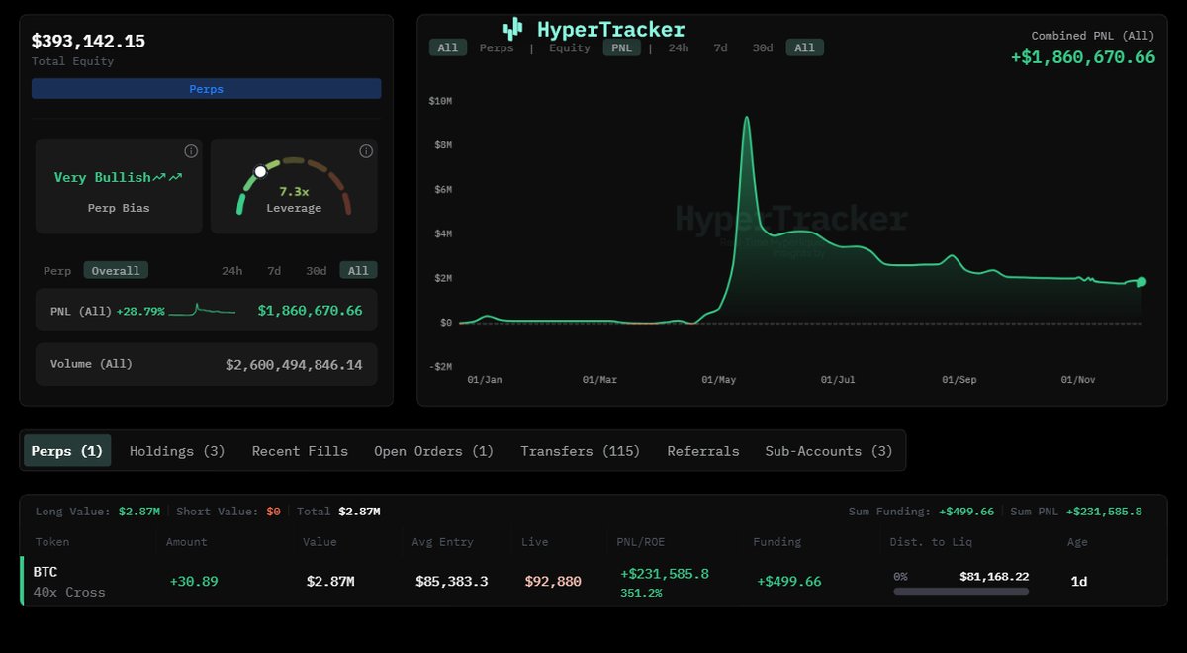Image resolution: width=1187 pixels, height=653 pixels.
Task: Switch to Recent Fills tab
Action: click(300, 451)
